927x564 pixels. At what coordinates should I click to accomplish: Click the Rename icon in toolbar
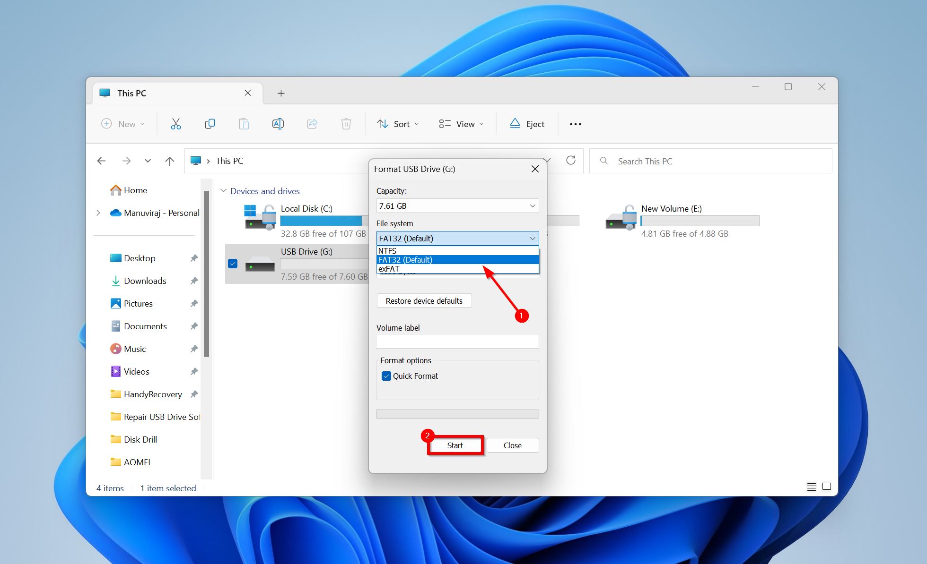[x=278, y=124]
